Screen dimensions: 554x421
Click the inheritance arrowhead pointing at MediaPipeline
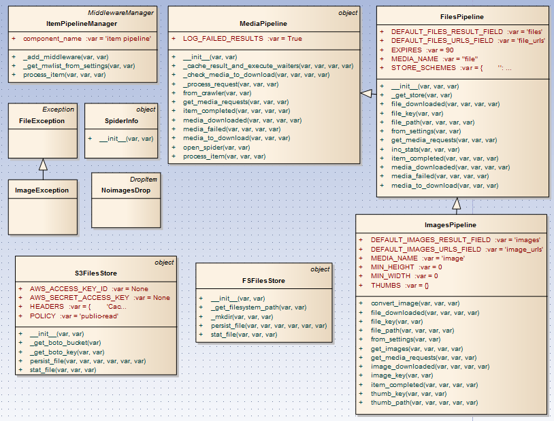pos(366,92)
